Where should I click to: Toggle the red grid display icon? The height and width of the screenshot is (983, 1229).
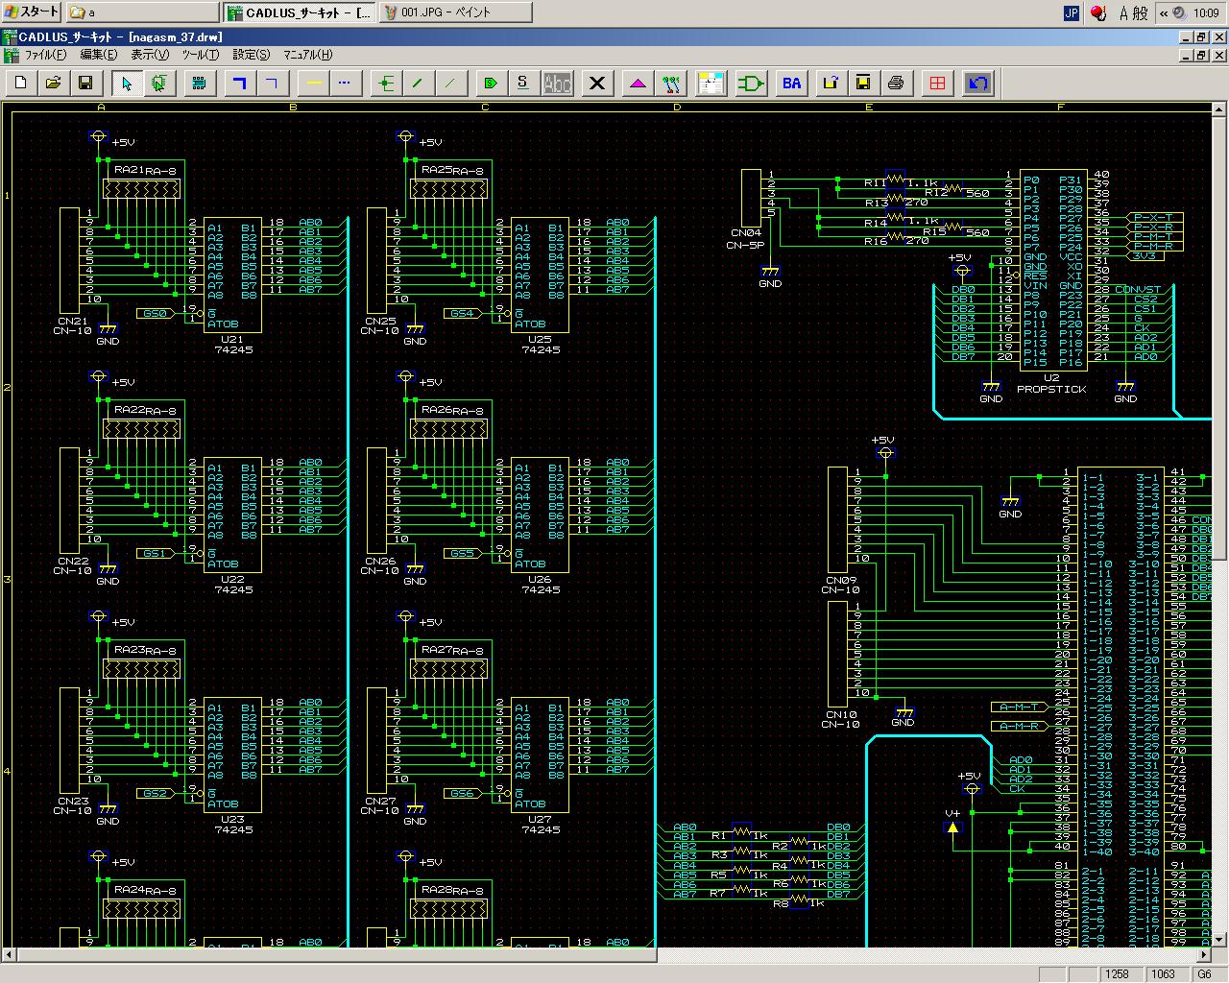point(937,84)
